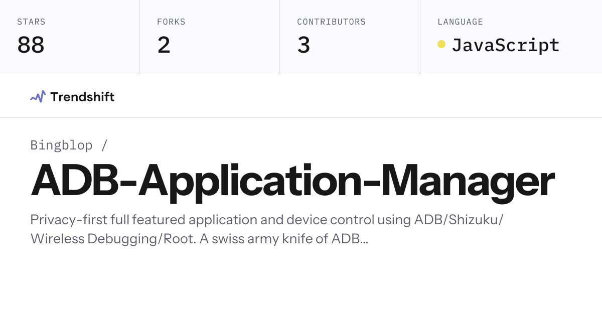Click the Trendshift logo icon
Image resolution: width=602 pixels, height=316 pixels.
38,97
